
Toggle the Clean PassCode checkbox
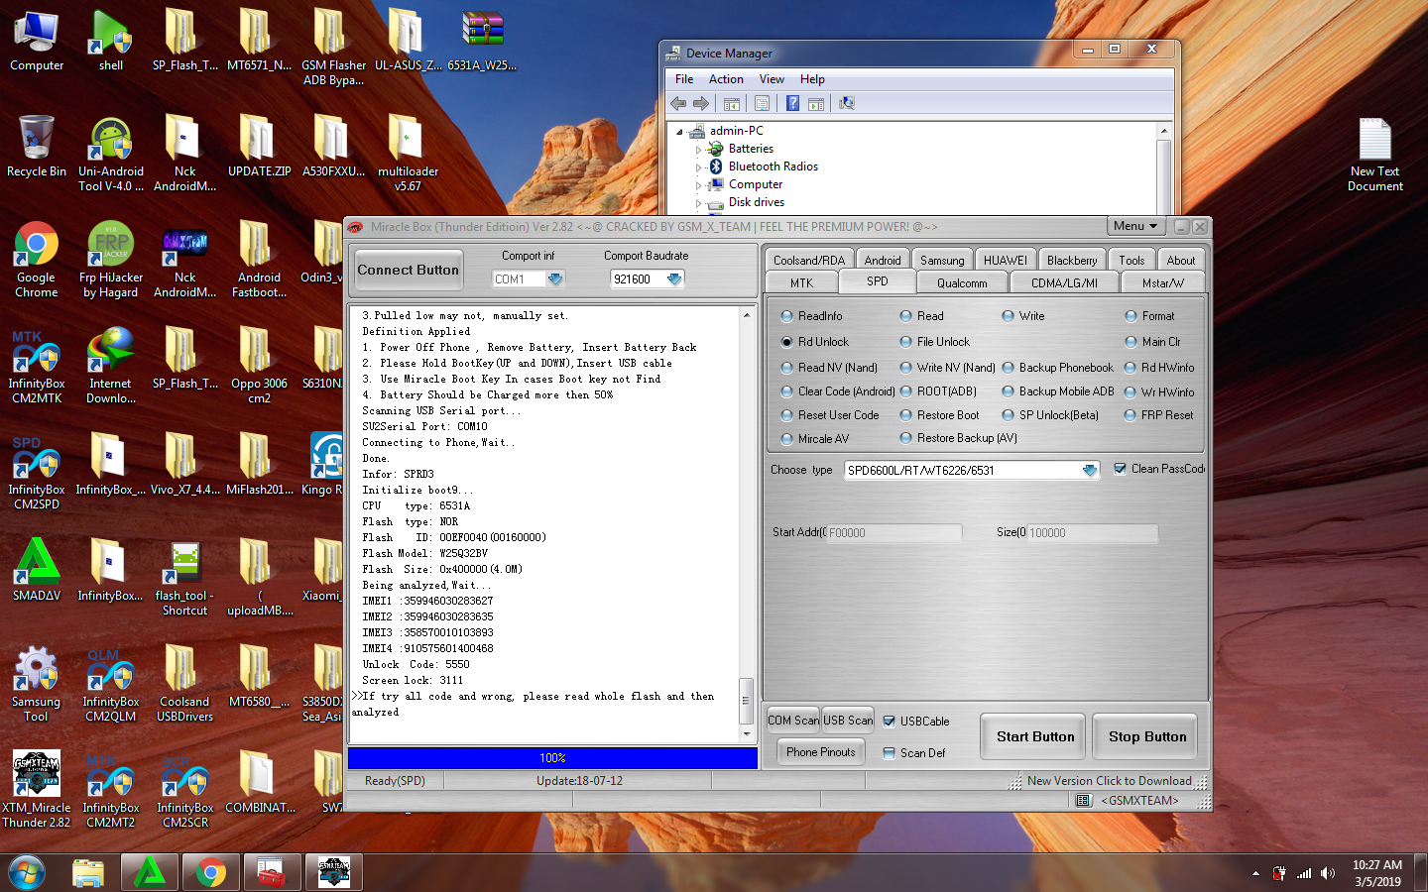tap(1120, 469)
